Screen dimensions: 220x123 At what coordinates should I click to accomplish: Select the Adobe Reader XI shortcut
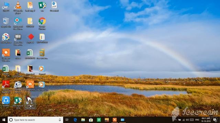(x=6, y=87)
